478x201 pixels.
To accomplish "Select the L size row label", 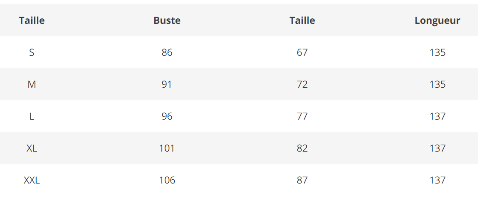I will 32,116.
